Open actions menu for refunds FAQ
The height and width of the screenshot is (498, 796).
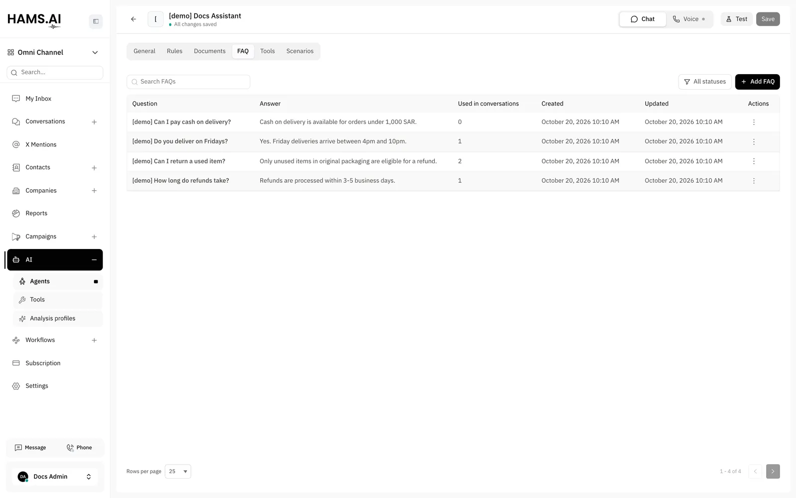(754, 181)
